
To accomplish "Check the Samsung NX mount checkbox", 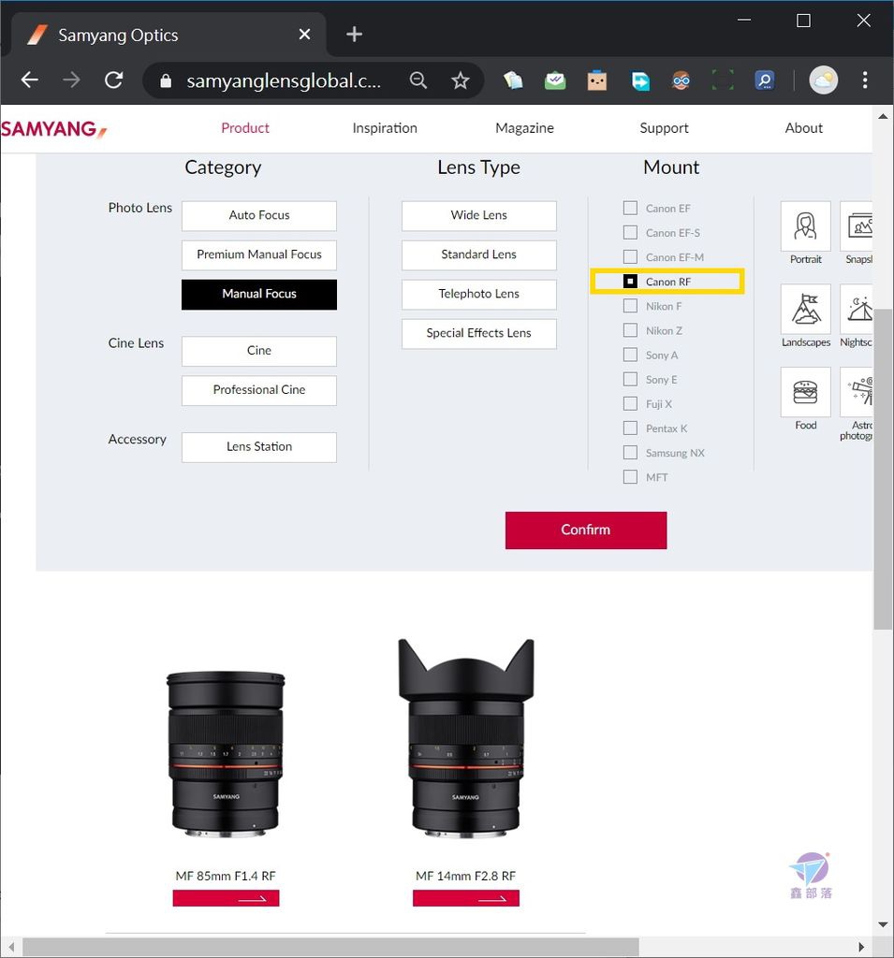I will pyautogui.click(x=630, y=453).
